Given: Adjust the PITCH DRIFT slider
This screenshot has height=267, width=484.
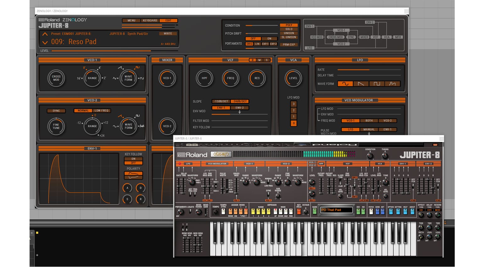Looking at the screenshot, I should (x=261, y=33).
